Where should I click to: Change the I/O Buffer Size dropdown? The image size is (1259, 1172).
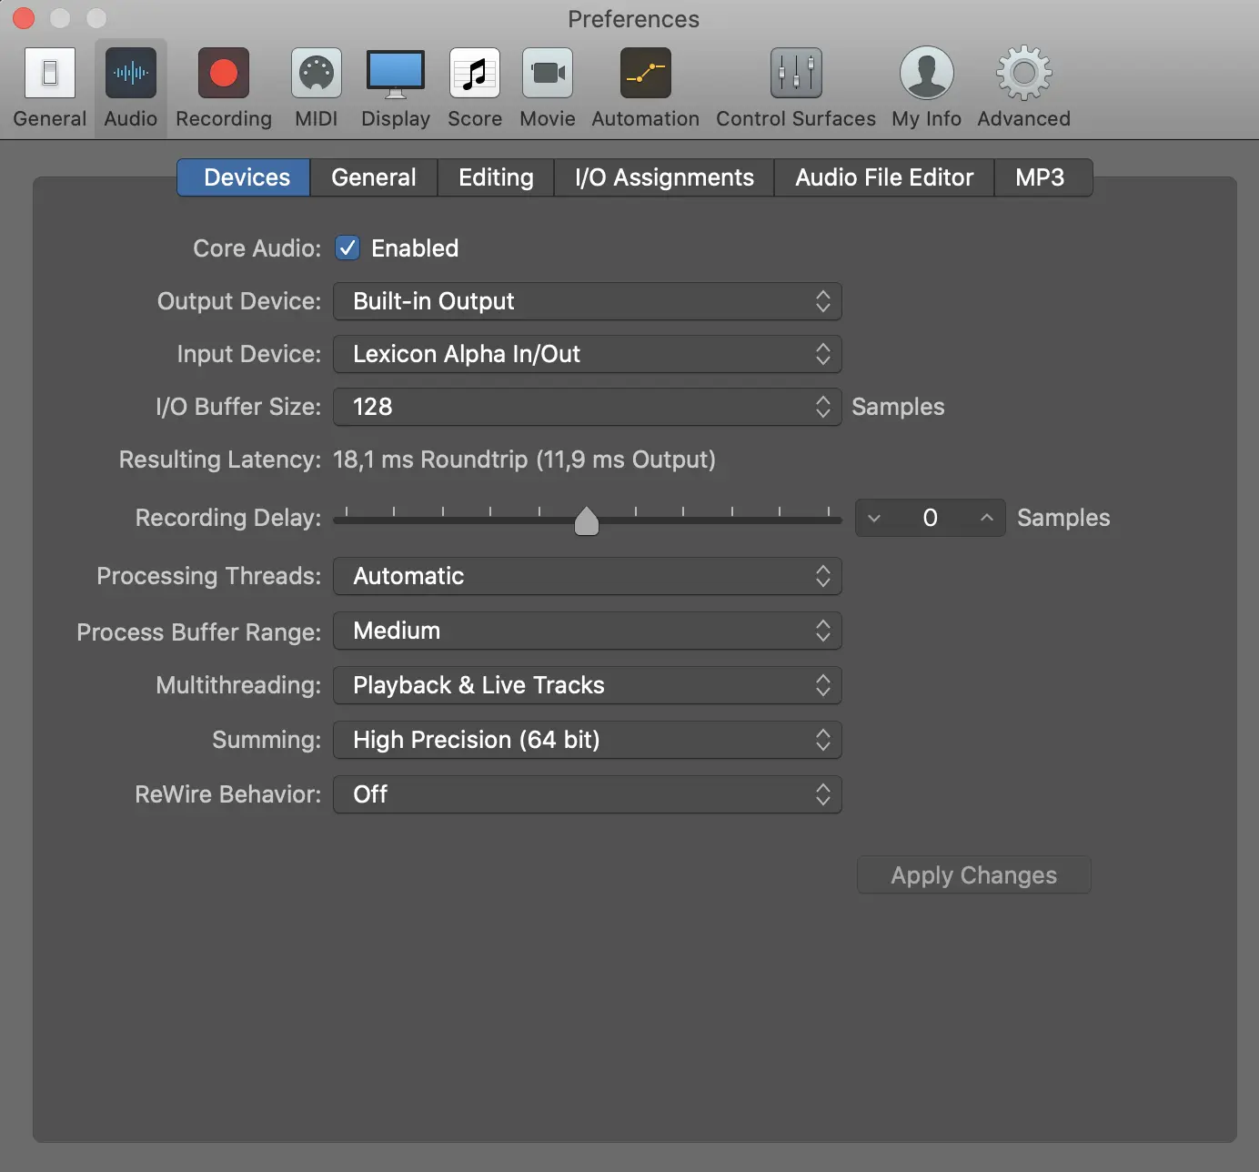(587, 407)
